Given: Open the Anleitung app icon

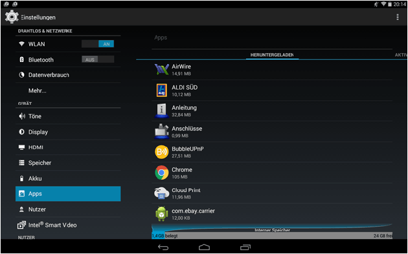Looking at the screenshot, I should click(x=162, y=111).
